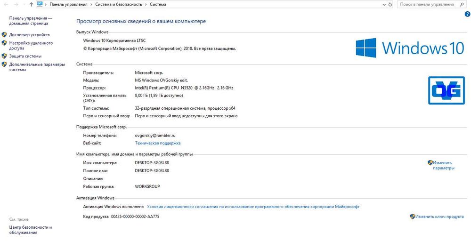The image size is (471, 241).
Task: Open help with the question mark icon
Action: click(467, 14)
